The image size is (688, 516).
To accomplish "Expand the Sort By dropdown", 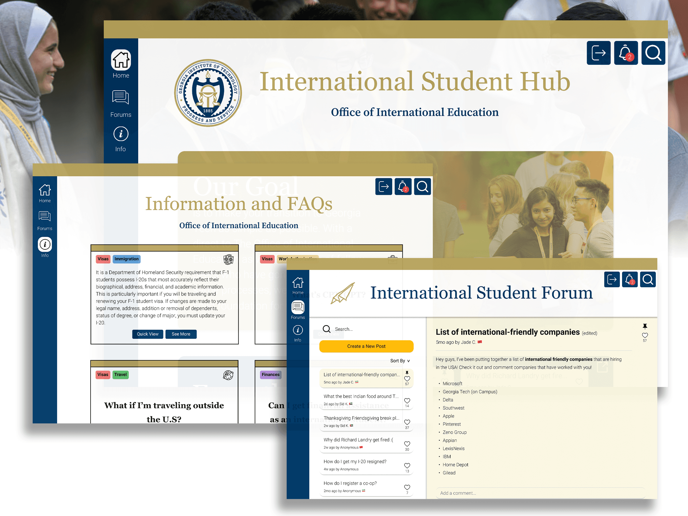I will pos(400,361).
